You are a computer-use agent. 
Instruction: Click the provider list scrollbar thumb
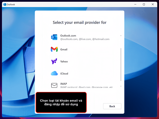pos(121,65)
